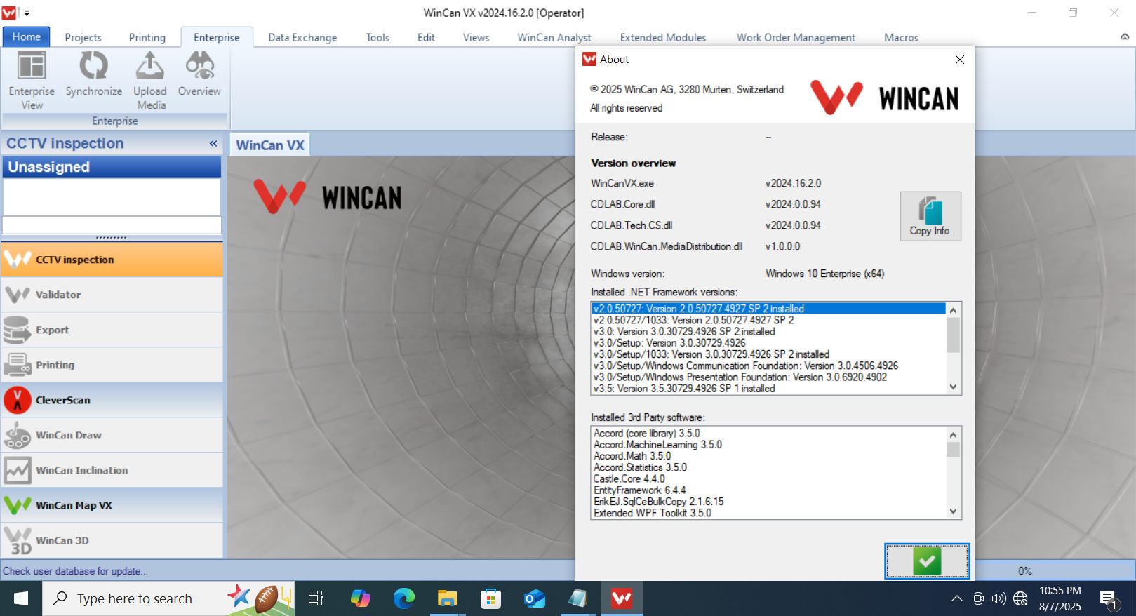Open the Printing ribbon tab
Viewport: 1136px width, 616px height.
147,37
